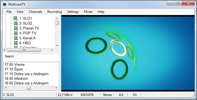Click the MulticastTV title bar app icon
This screenshot has width=197, height=100.
[5, 4]
